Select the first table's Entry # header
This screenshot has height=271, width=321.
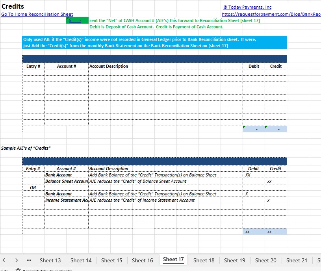[33, 66]
